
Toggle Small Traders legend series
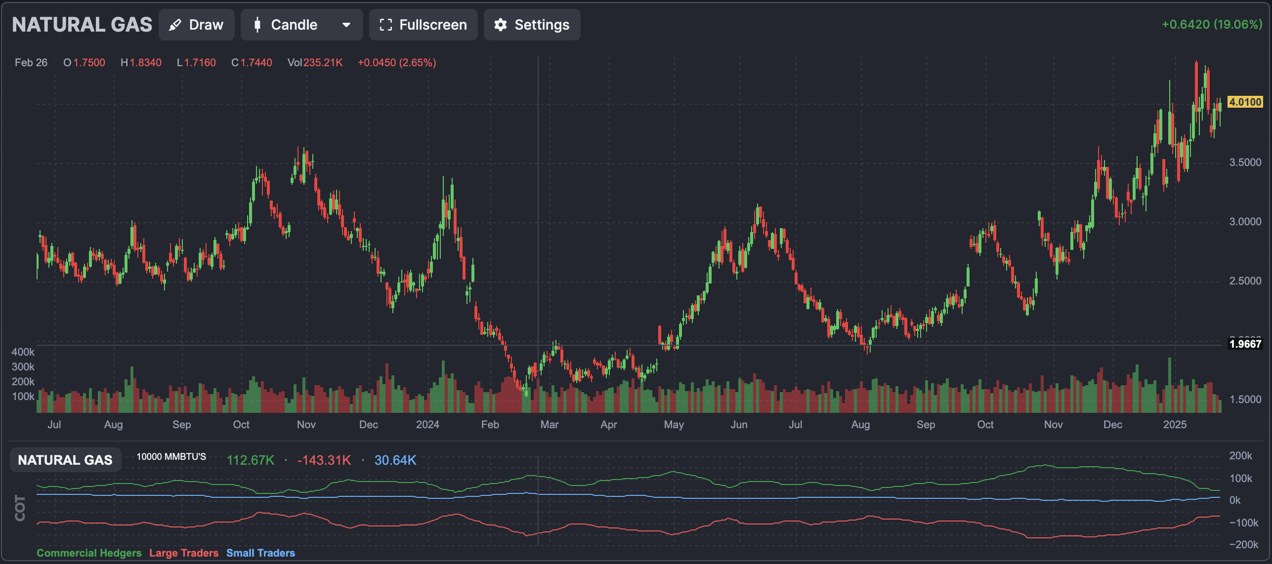click(260, 553)
